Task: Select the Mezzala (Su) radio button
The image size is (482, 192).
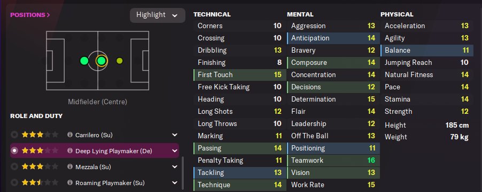Action: pos(14,166)
